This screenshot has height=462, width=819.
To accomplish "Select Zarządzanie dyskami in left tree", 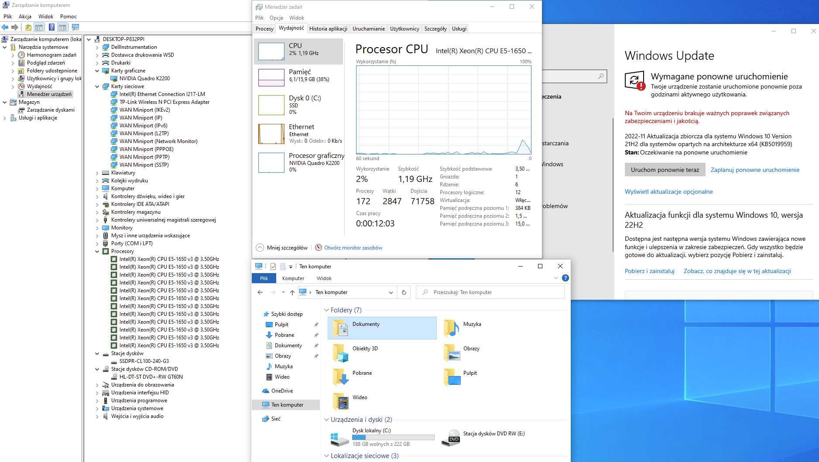I will 51,110.
